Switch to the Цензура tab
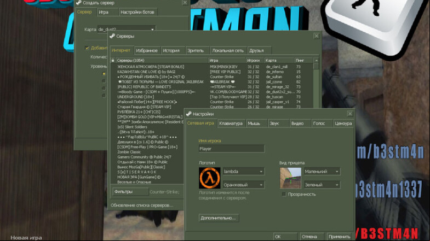Image resolution: width=430 pixels, height=241 pixels. click(343, 124)
